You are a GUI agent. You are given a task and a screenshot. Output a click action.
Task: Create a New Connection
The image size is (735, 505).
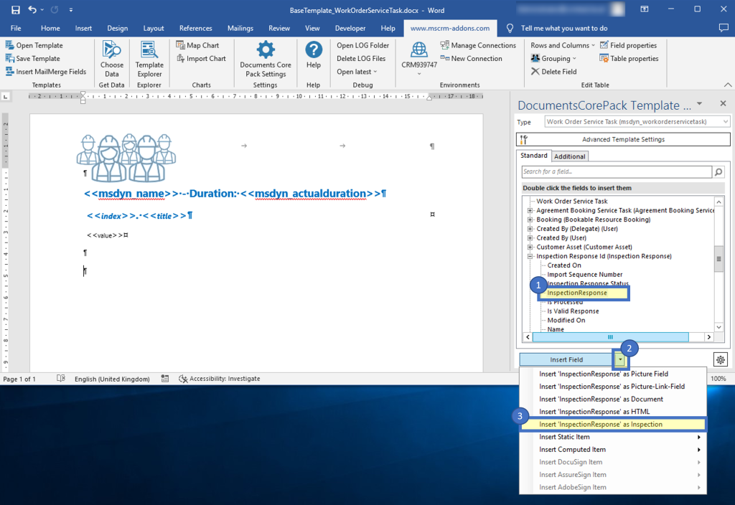471,59
